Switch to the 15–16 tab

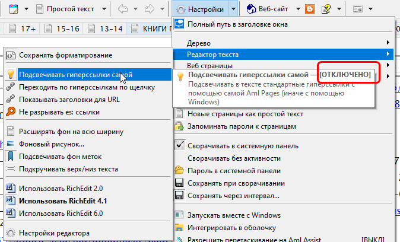click(62, 28)
